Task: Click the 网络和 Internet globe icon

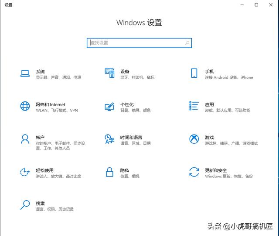Action: pos(25,106)
